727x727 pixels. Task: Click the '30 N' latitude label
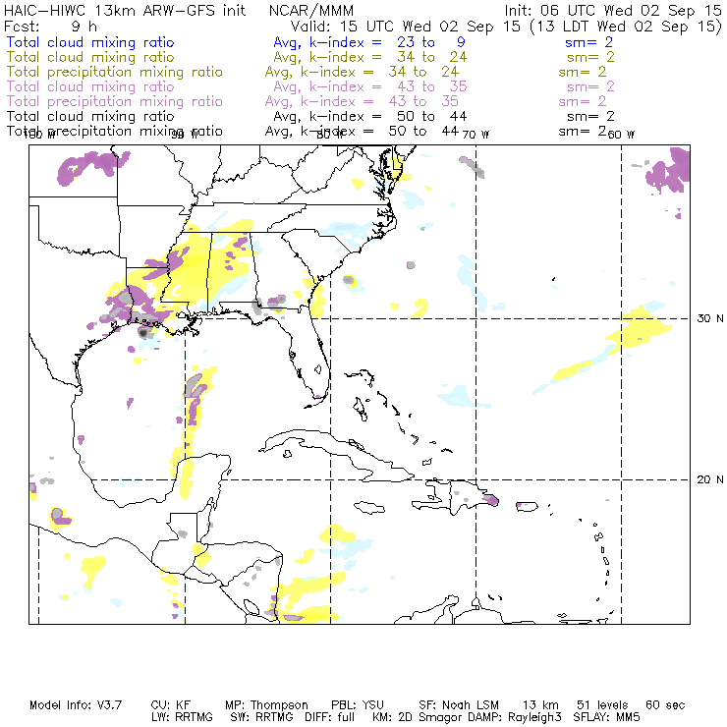click(x=710, y=318)
